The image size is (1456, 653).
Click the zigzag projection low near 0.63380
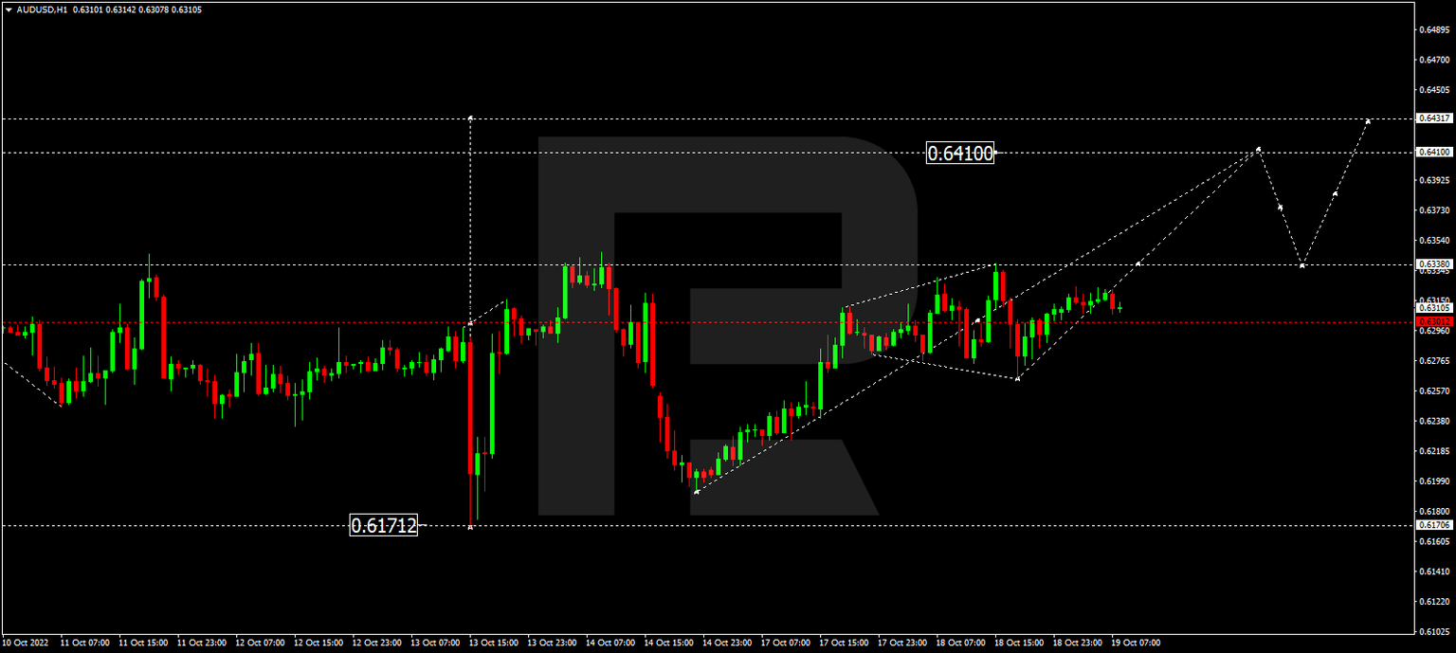tap(1301, 266)
